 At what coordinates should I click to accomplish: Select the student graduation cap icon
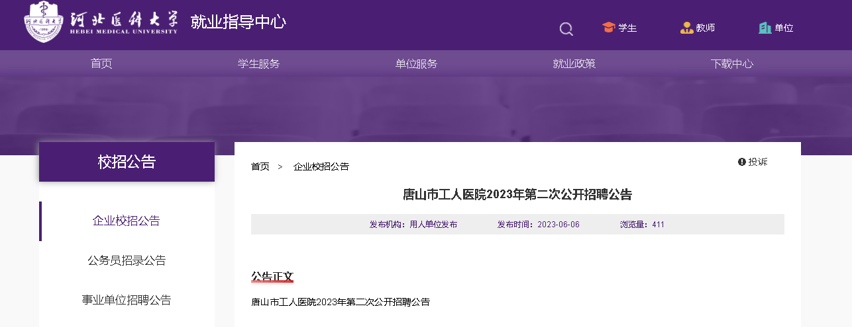tap(608, 28)
